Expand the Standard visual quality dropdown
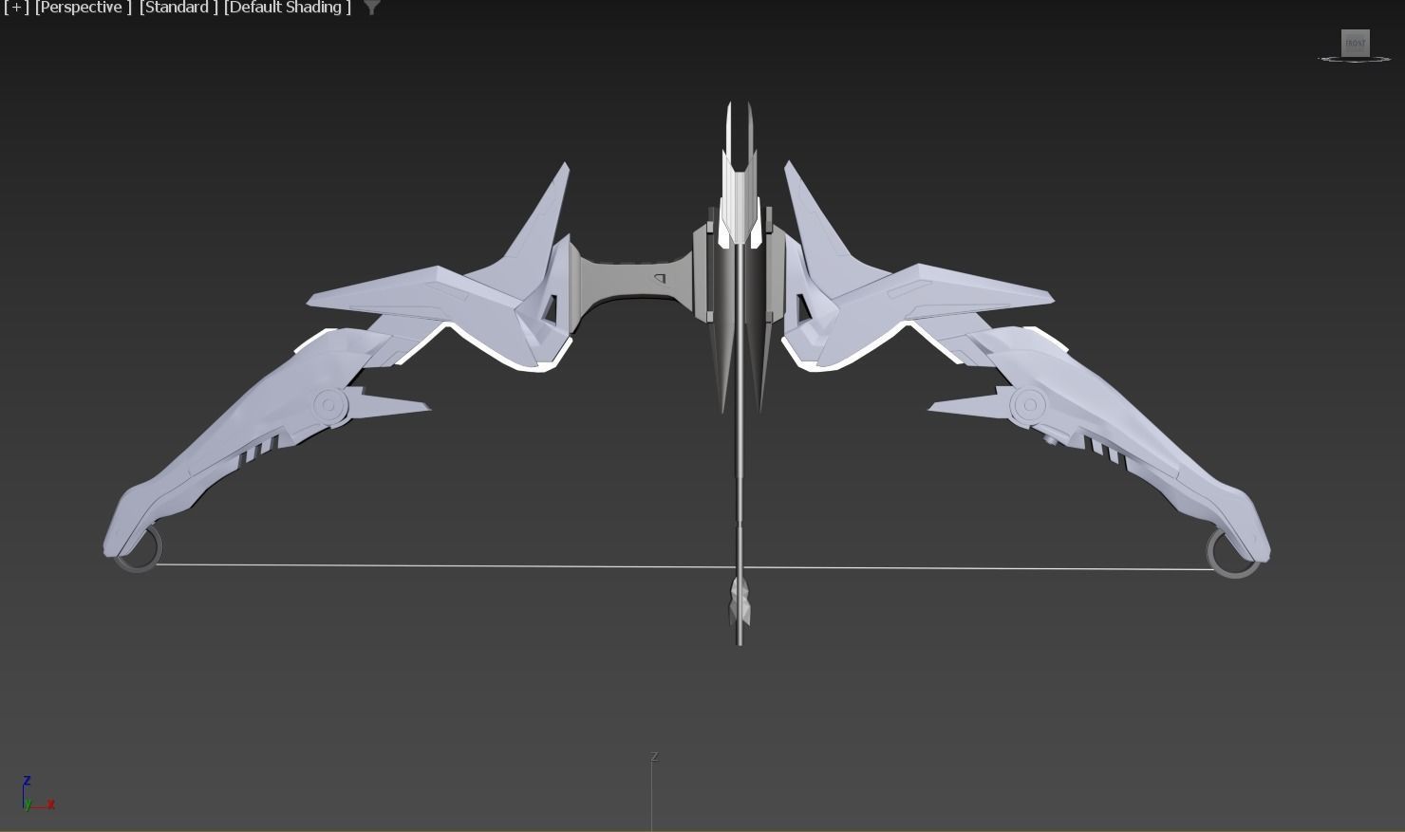 178,8
